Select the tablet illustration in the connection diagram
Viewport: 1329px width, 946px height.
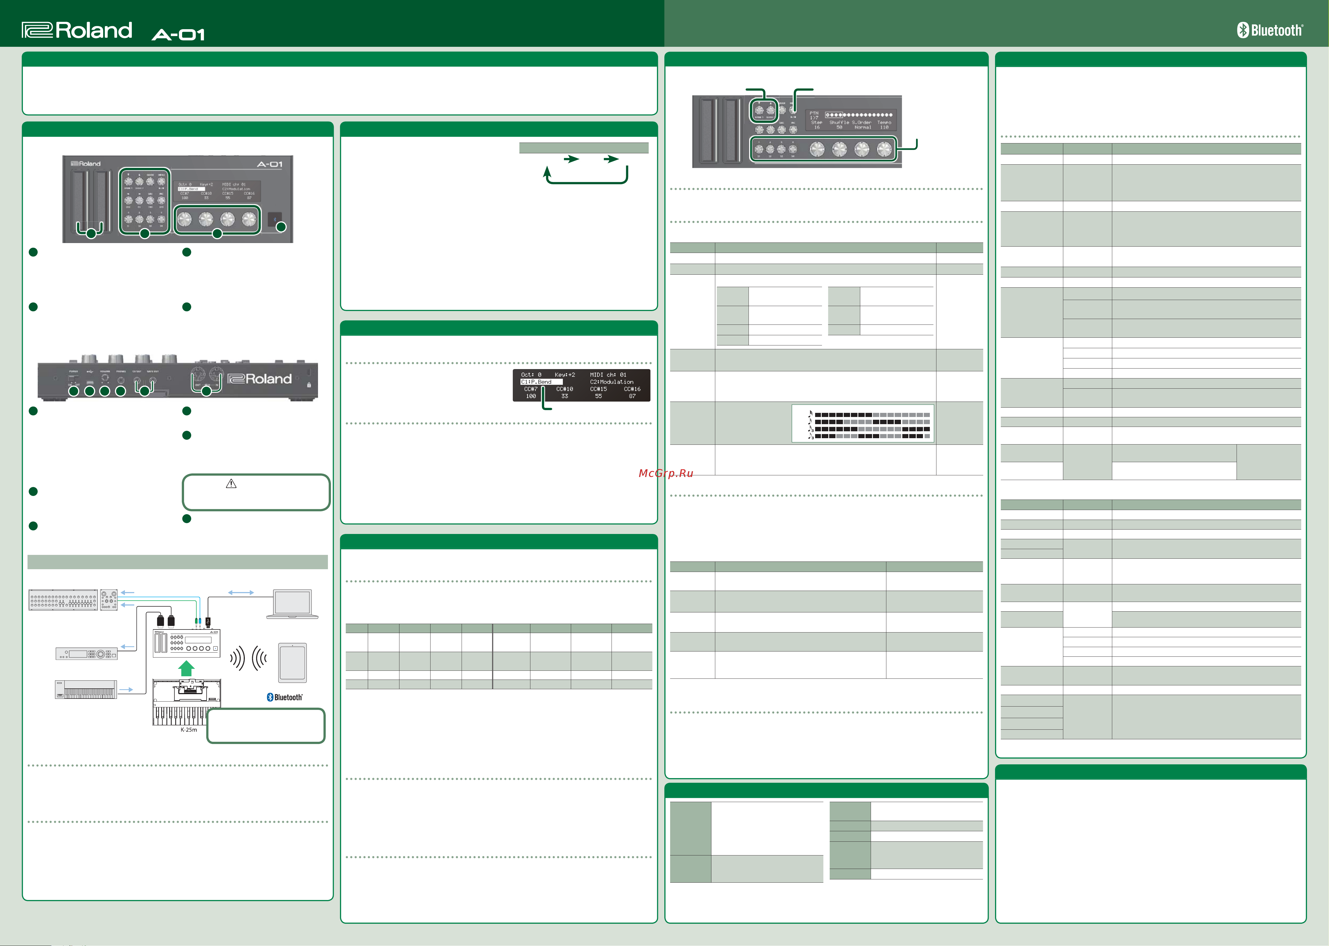pos(292,663)
